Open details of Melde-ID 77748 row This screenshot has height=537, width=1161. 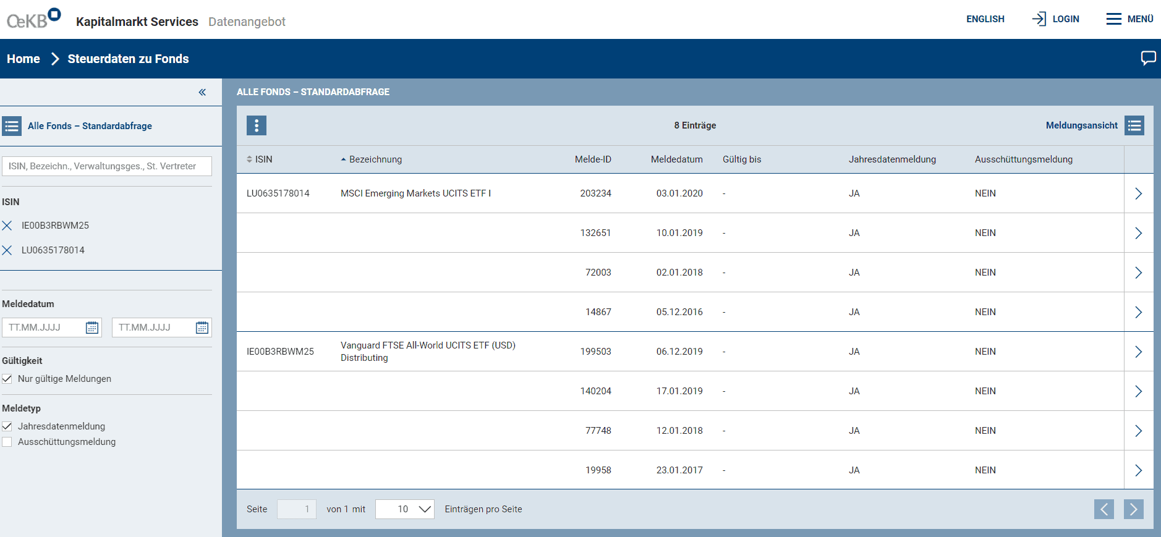tap(1138, 431)
